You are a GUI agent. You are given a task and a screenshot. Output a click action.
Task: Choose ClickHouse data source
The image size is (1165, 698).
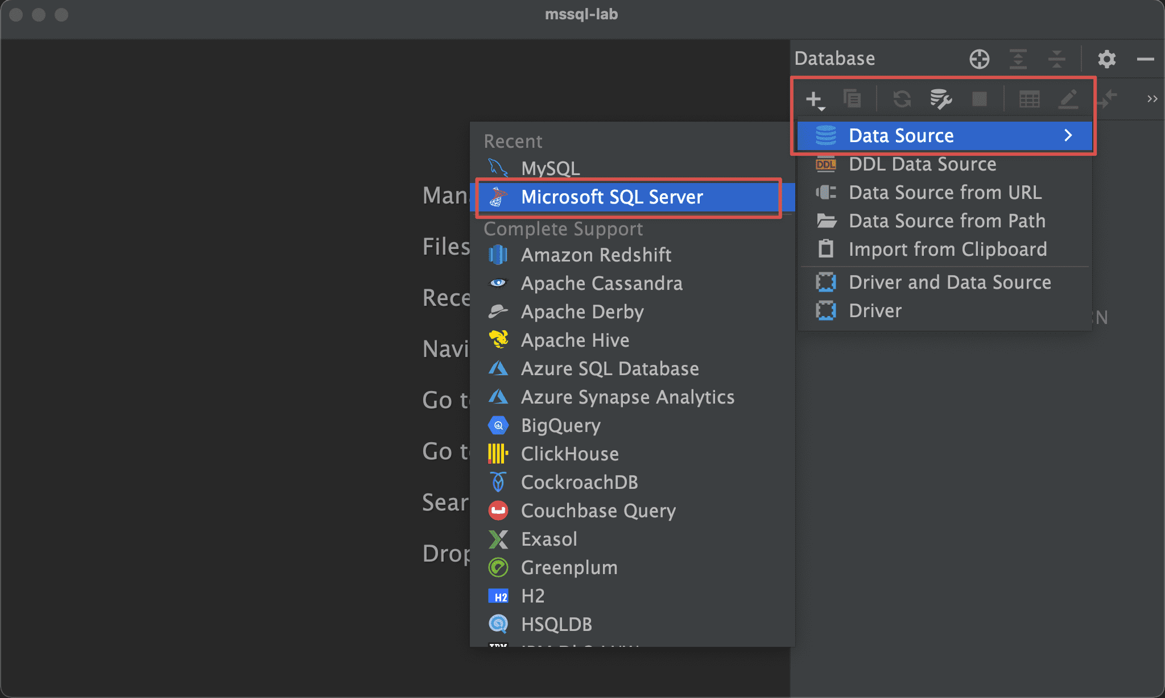click(633, 454)
